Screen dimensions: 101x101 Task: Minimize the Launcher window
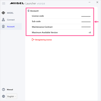click(90, 2)
